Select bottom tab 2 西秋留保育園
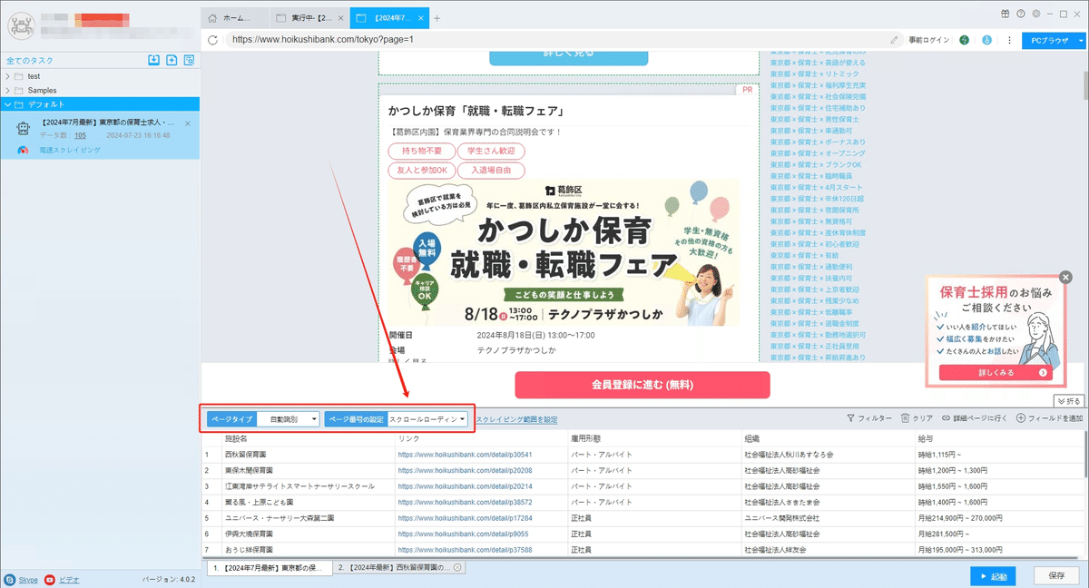The width and height of the screenshot is (1089, 588). pyautogui.click(x=400, y=568)
